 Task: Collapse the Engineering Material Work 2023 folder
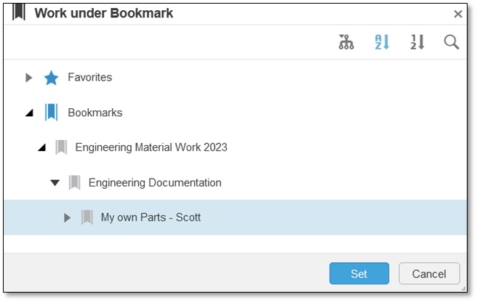(41, 147)
